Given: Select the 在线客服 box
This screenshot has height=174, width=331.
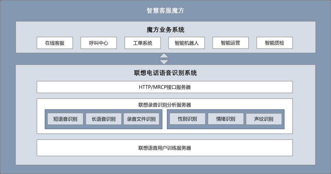Looking at the screenshot, I should [55, 43].
